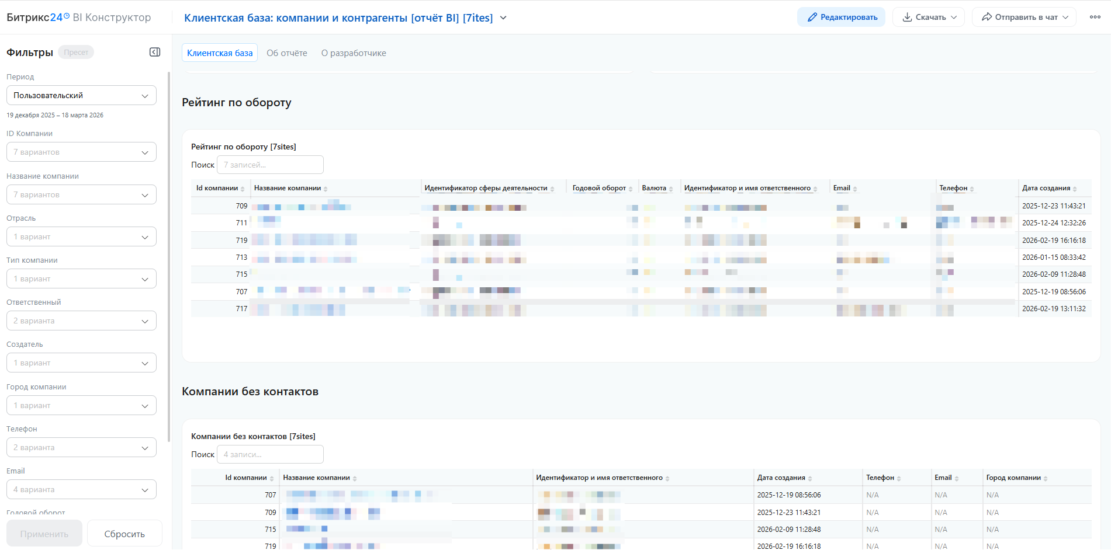Sort contacts table by Город компании
This screenshot has height=550, width=1111.
(x=1046, y=479)
